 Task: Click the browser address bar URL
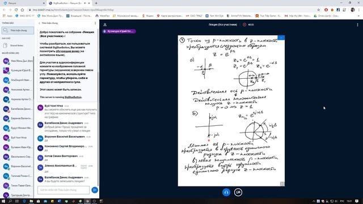click(73, 10)
